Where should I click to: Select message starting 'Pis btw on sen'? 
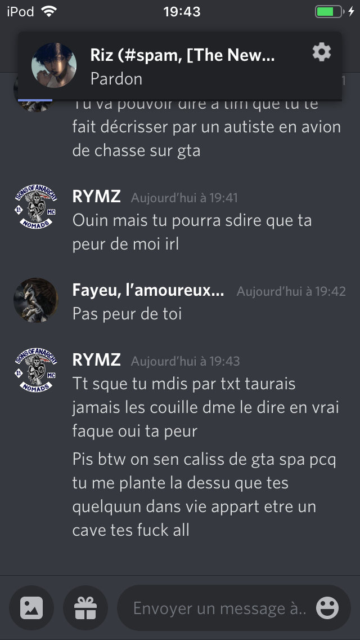click(204, 495)
